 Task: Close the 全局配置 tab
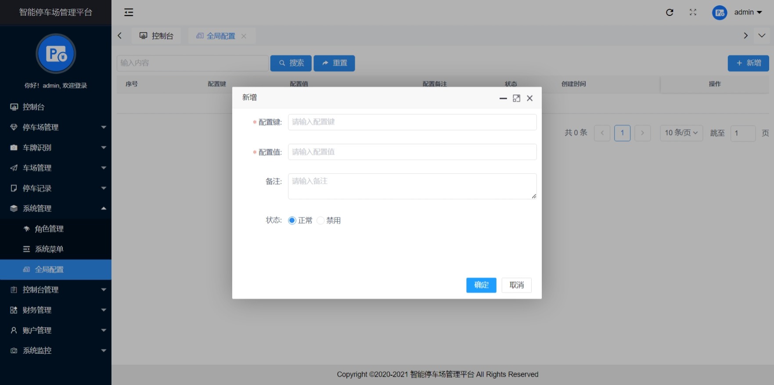[244, 36]
